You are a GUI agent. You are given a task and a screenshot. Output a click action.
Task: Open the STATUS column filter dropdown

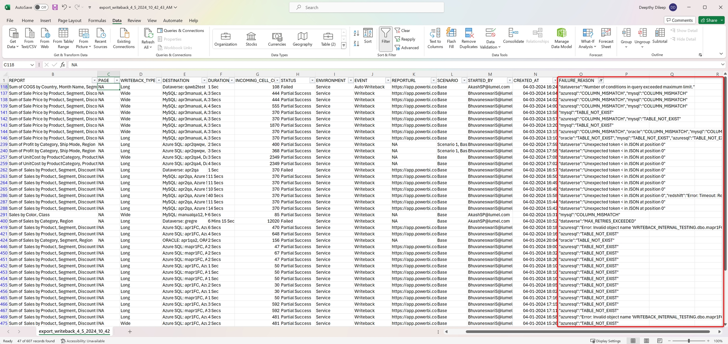(x=312, y=80)
